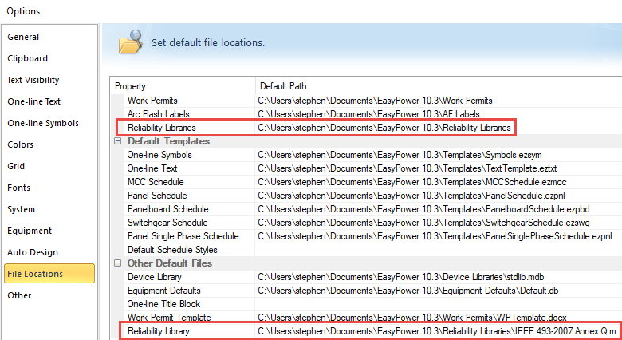Open the General options category
622x340 pixels.
(24, 37)
